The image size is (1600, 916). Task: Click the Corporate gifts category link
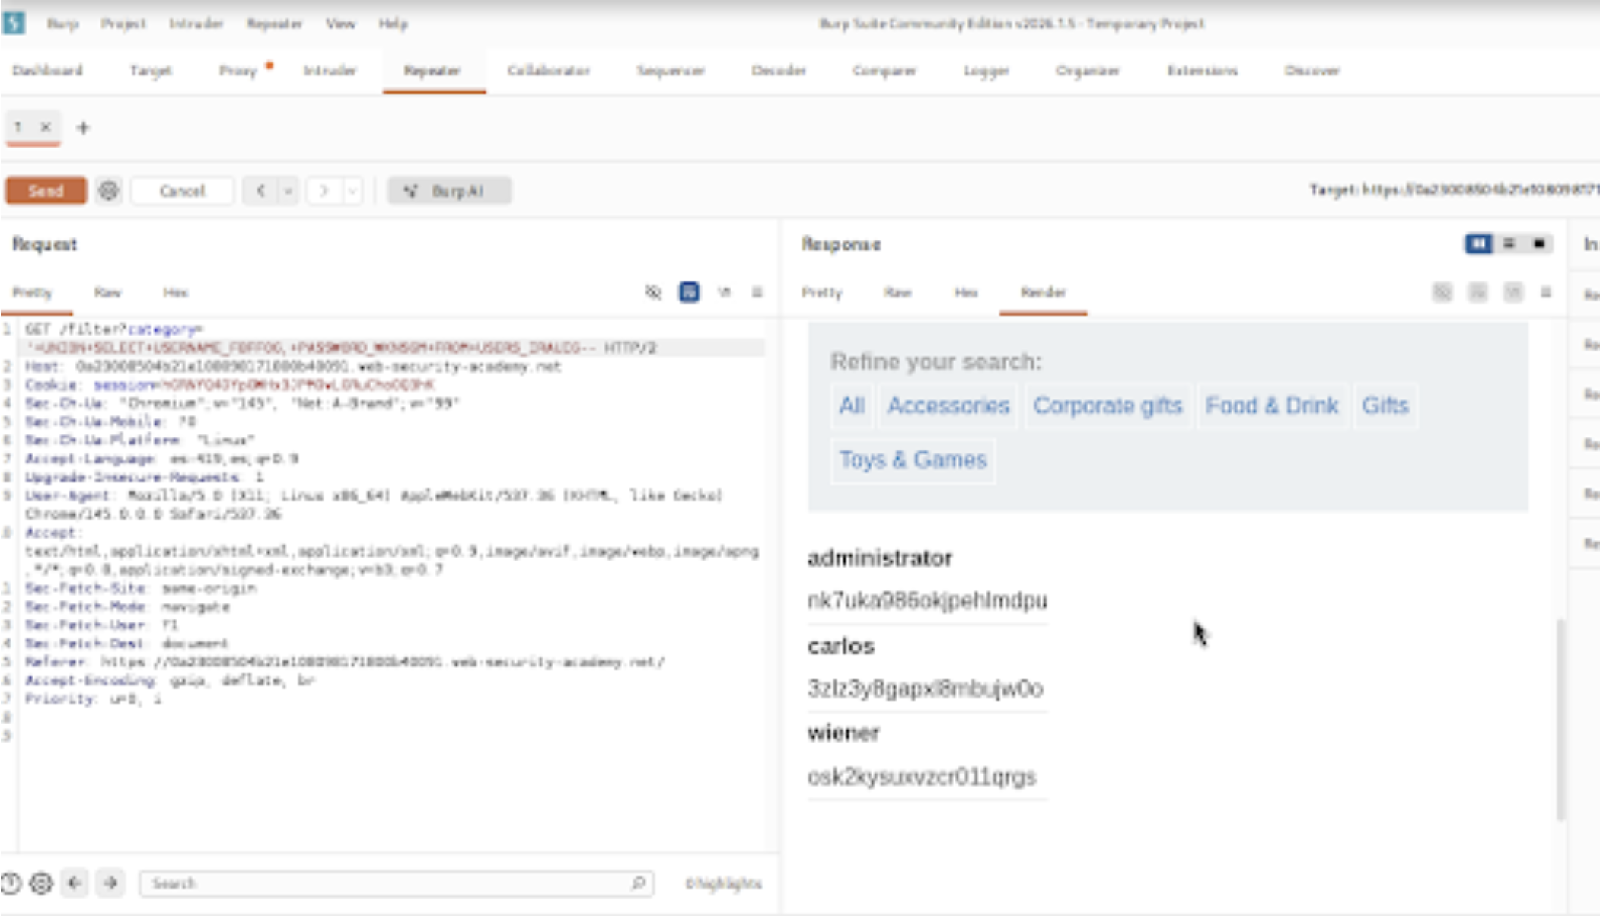1107,406
